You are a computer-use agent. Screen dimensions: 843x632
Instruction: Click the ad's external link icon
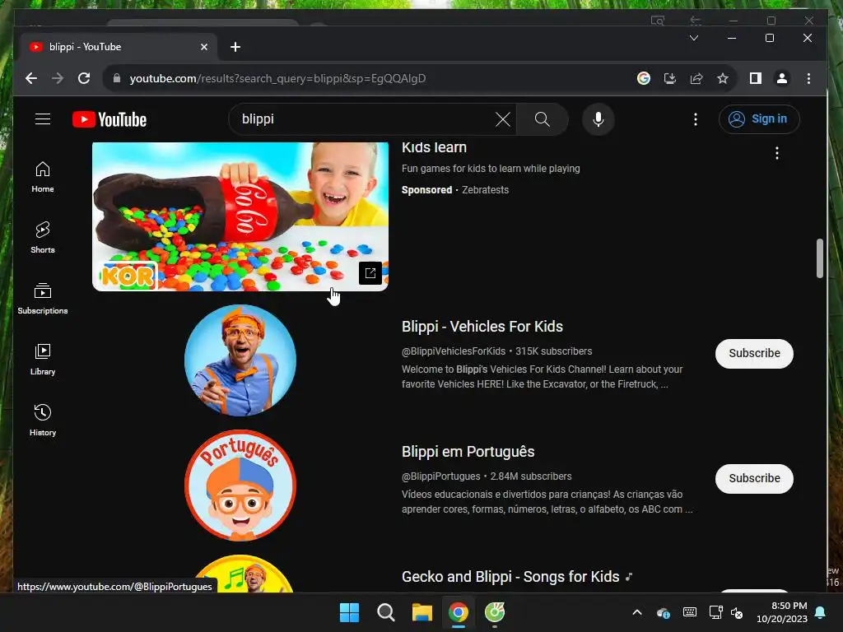click(370, 273)
